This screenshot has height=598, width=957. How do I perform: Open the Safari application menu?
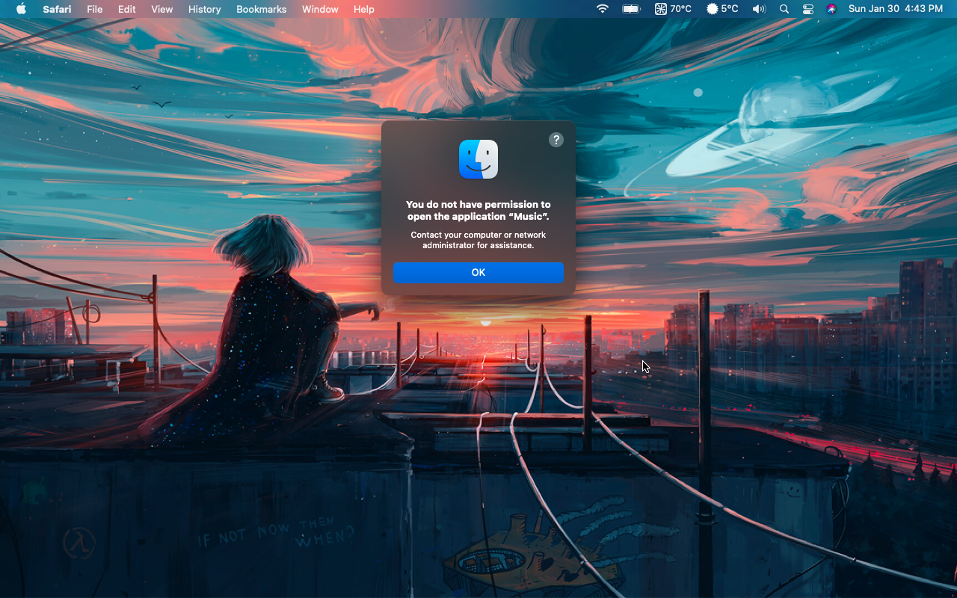pos(57,9)
